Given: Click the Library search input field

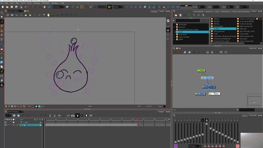Looking at the screenshot, I should click(x=188, y=21).
